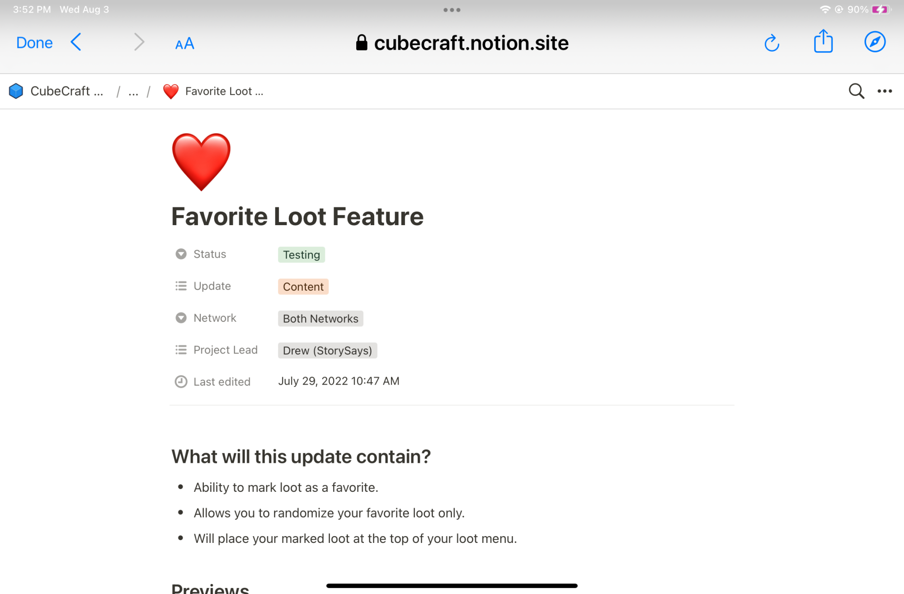904x594 pixels.
Task: Open the share sheet icon
Action: click(x=823, y=42)
